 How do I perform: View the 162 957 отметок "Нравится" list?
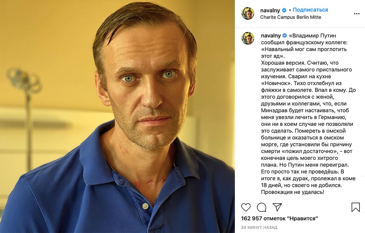click(x=279, y=218)
